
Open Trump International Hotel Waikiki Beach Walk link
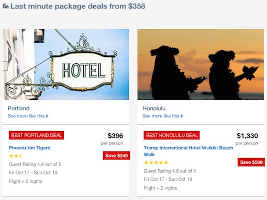(x=188, y=151)
